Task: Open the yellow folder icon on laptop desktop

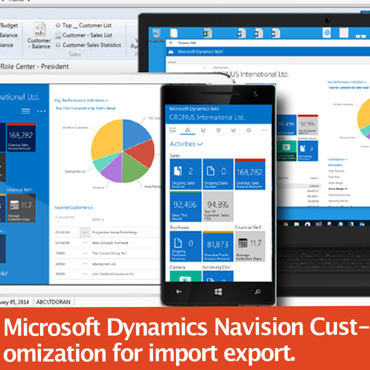Action: tap(174, 33)
